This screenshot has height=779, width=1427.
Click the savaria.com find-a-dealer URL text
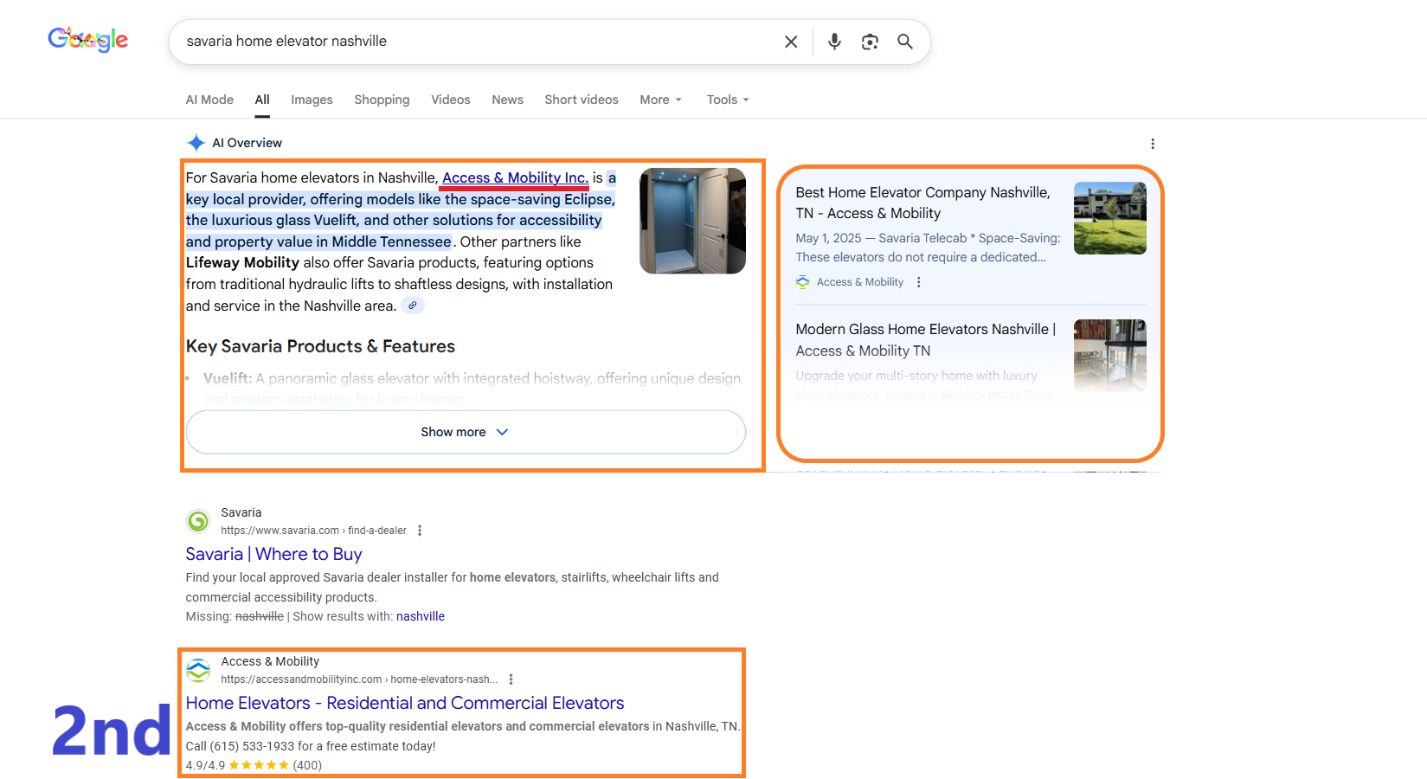pos(313,531)
